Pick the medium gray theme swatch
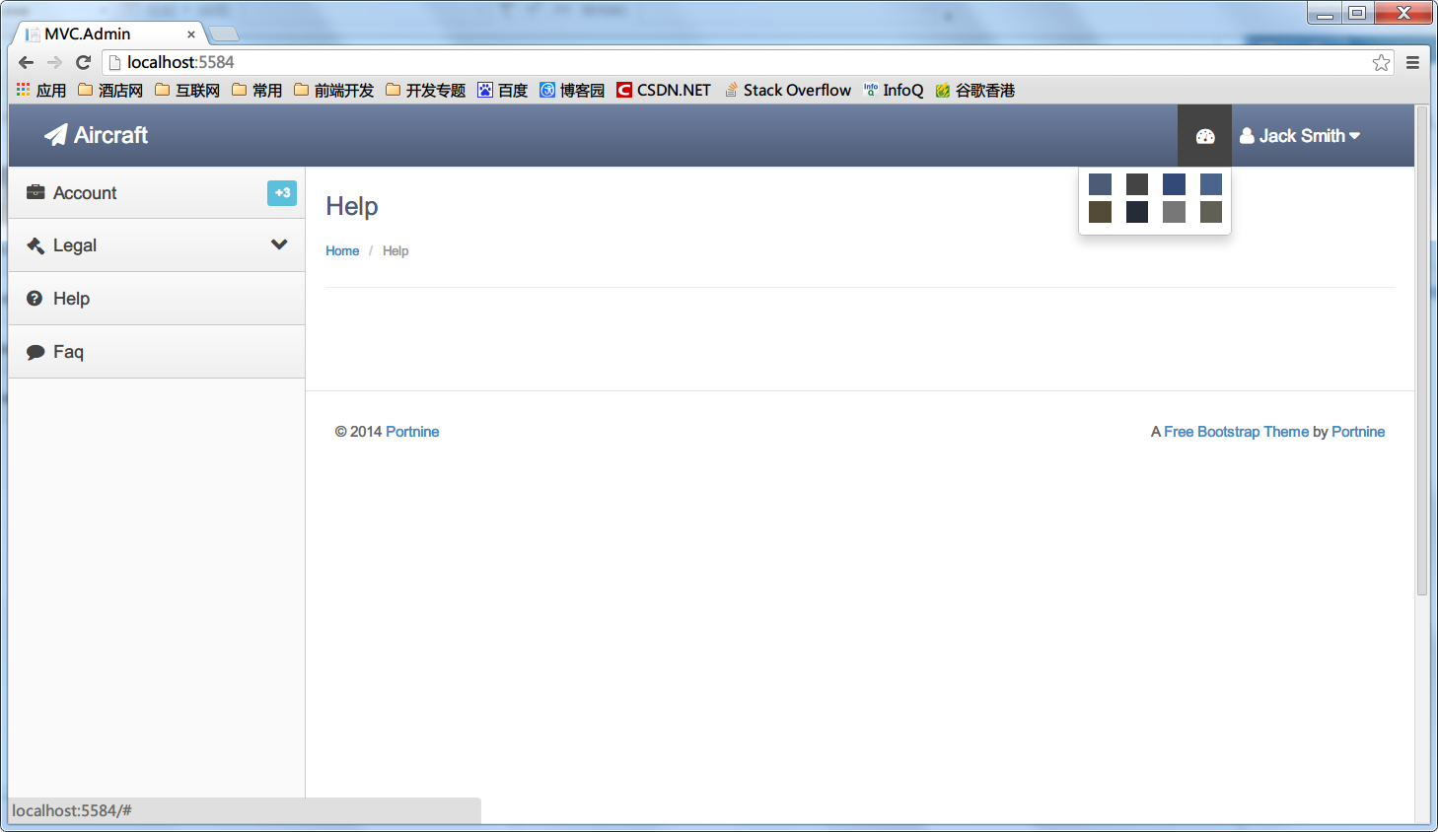The width and height of the screenshot is (1438, 832). 1174,212
